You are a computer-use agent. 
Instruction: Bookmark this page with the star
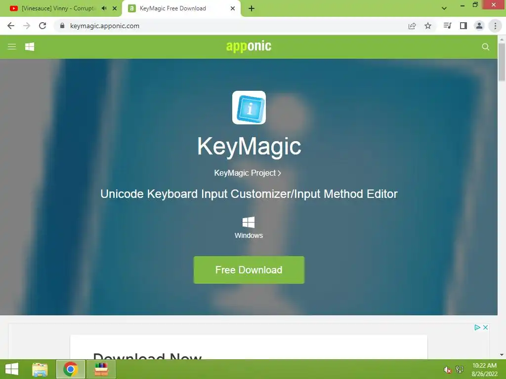(x=428, y=26)
